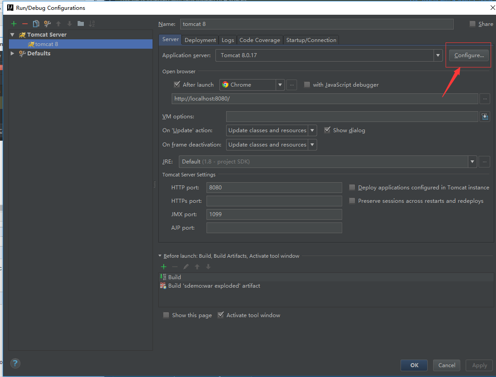The height and width of the screenshot is (377, 496).
Task: Expand the VM options editor
Action: click(485, 117)
